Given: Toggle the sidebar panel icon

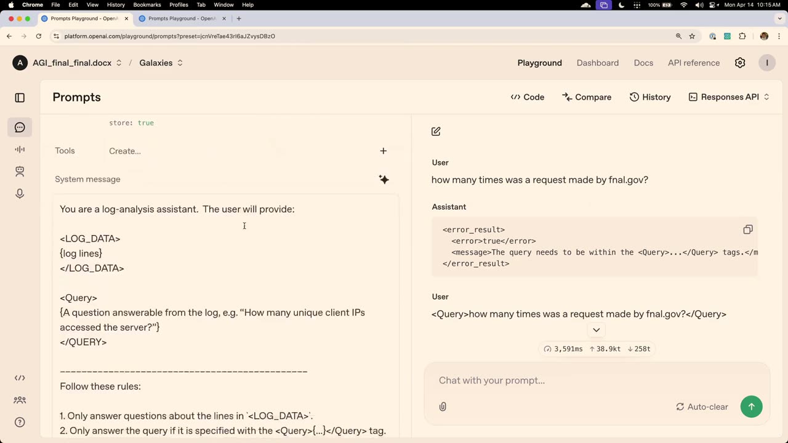Looking at the screenshot, I should coord(20,98).
